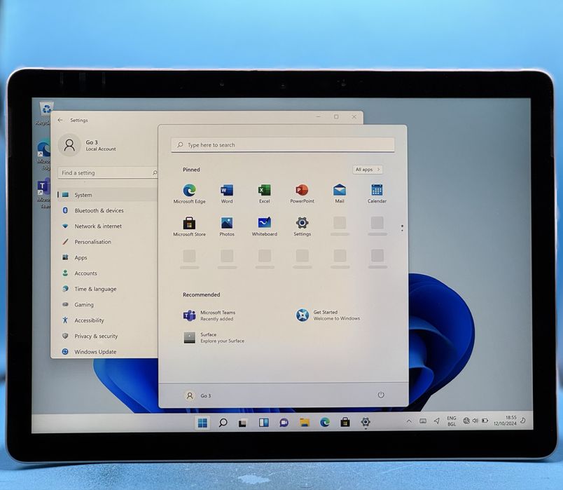
Task: Click the Go 3 user account button
Action: click(198, 395)
